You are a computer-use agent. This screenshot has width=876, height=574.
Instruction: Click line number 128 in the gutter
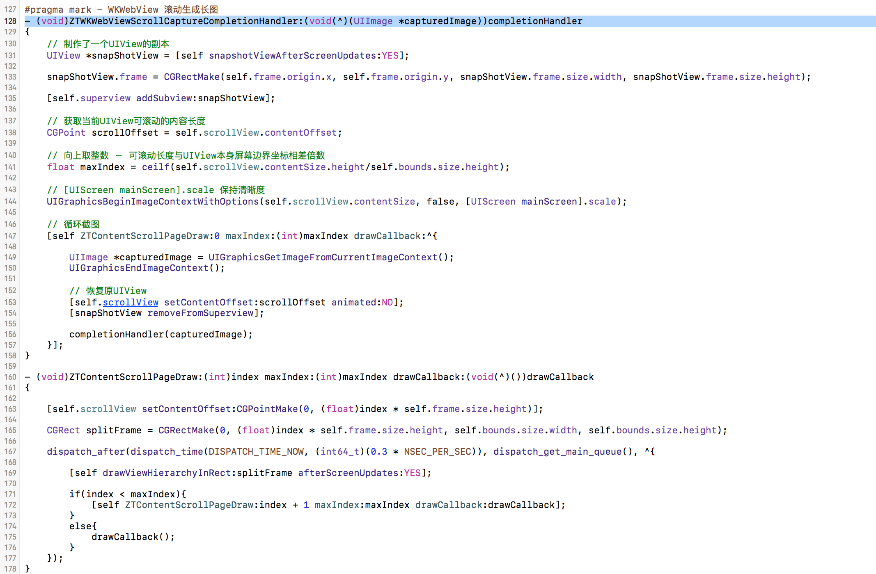pos(10,21)
